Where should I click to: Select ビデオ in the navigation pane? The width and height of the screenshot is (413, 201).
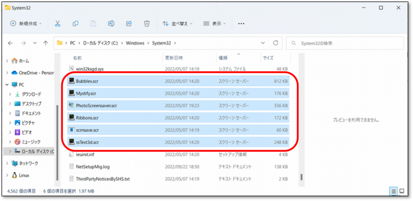point(27,132)
